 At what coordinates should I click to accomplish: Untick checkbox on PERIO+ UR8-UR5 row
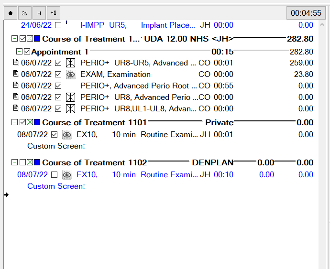click(58, 63)
